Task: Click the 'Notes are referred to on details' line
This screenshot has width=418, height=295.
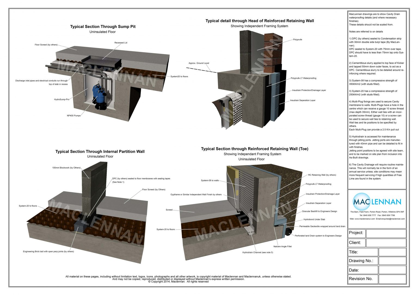Action: pyautogui.click(x=366, y=32)
